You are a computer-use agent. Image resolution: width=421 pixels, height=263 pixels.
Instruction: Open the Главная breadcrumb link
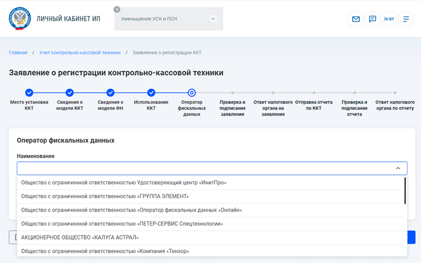pyautogui.click(x=18, y=52)
